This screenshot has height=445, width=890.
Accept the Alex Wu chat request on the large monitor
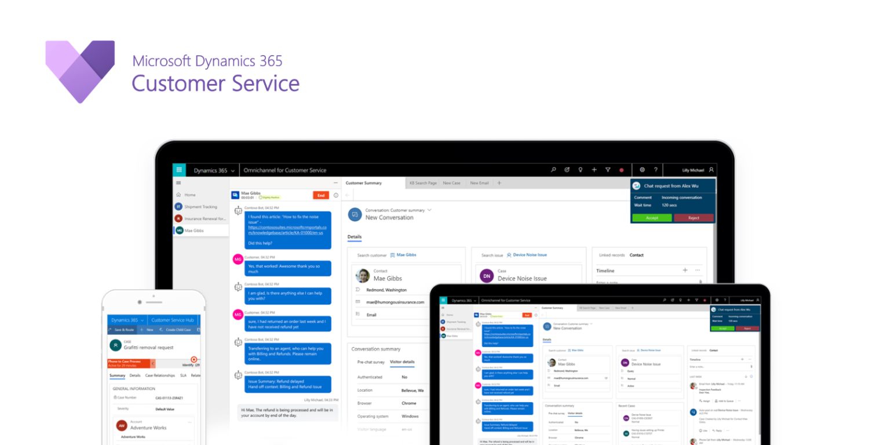[652, 218]
